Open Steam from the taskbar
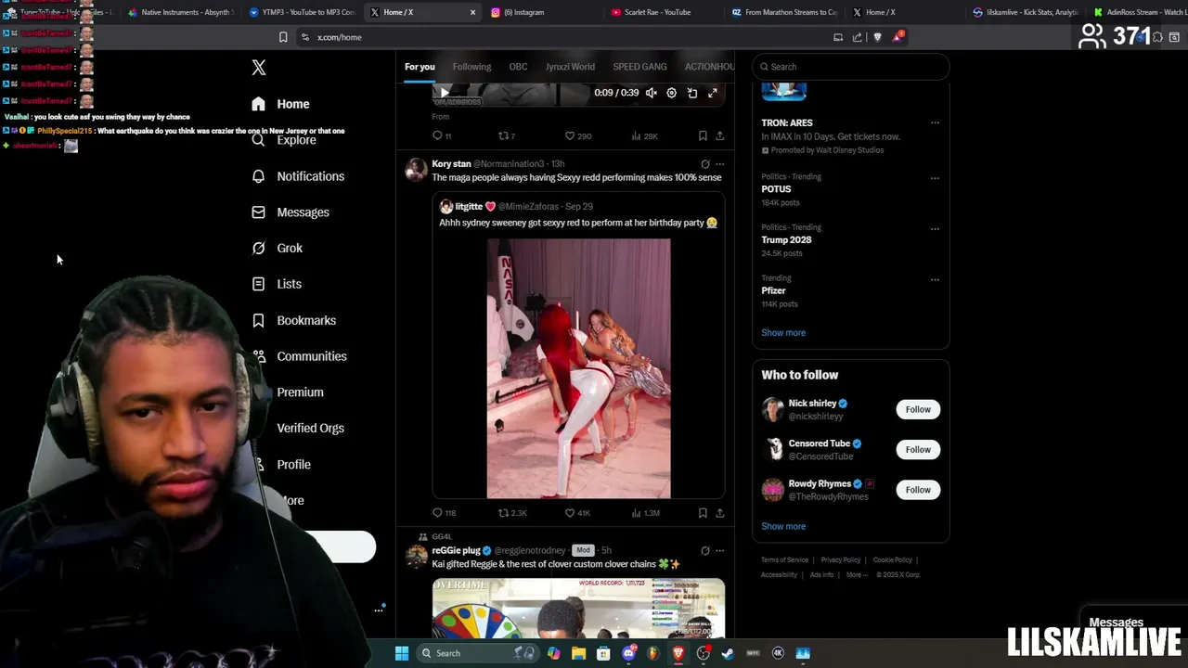Image resolution: width=1188 pixels, height=668 pixels. pos(728,653)
